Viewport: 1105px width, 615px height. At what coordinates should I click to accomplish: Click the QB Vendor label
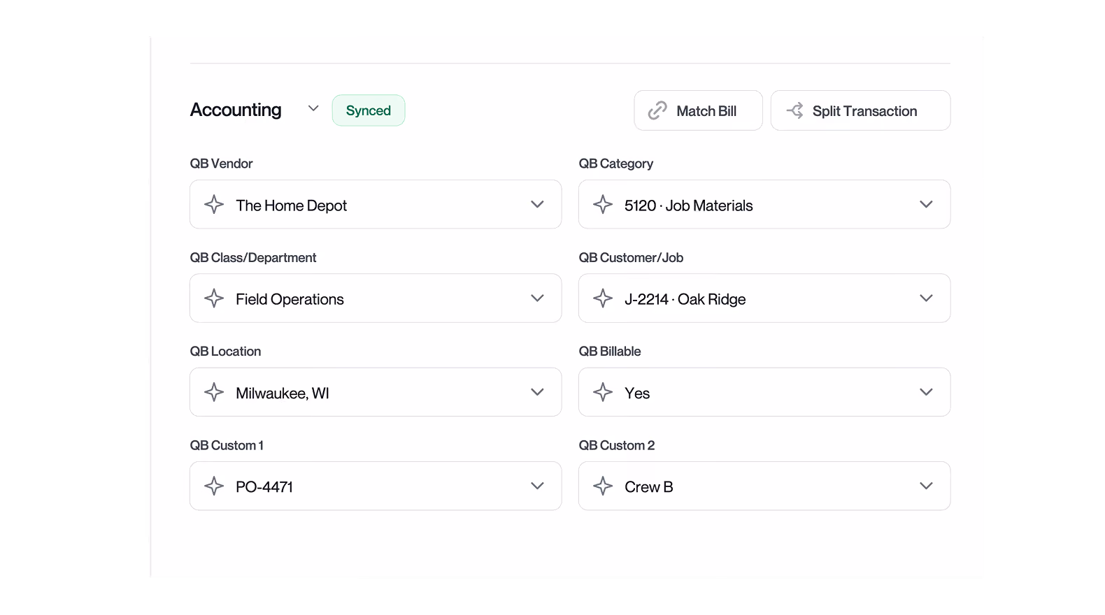coord(221,164)
